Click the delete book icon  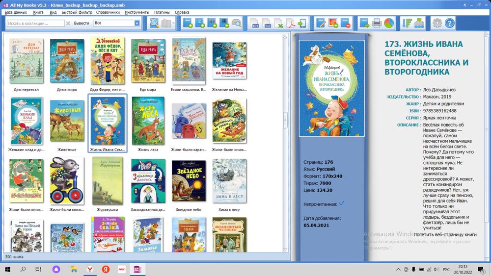click(x=345, y=23)
